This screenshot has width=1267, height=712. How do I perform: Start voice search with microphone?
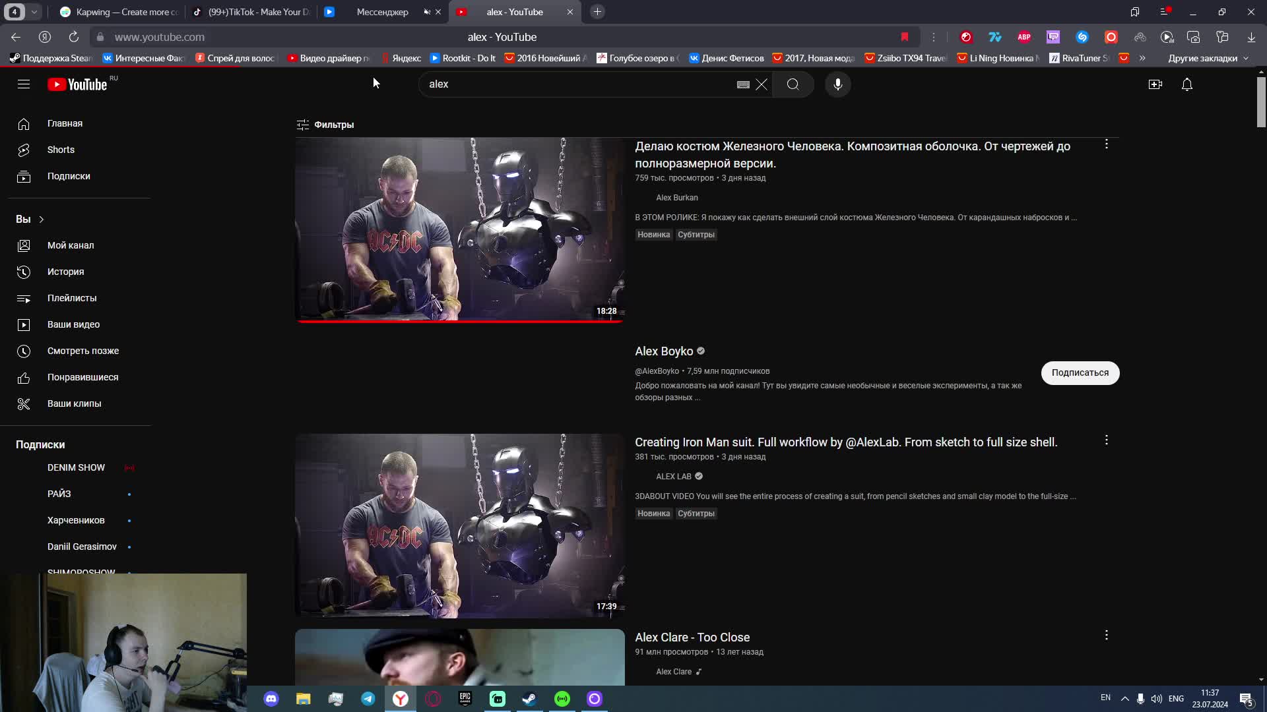point(838,84)
